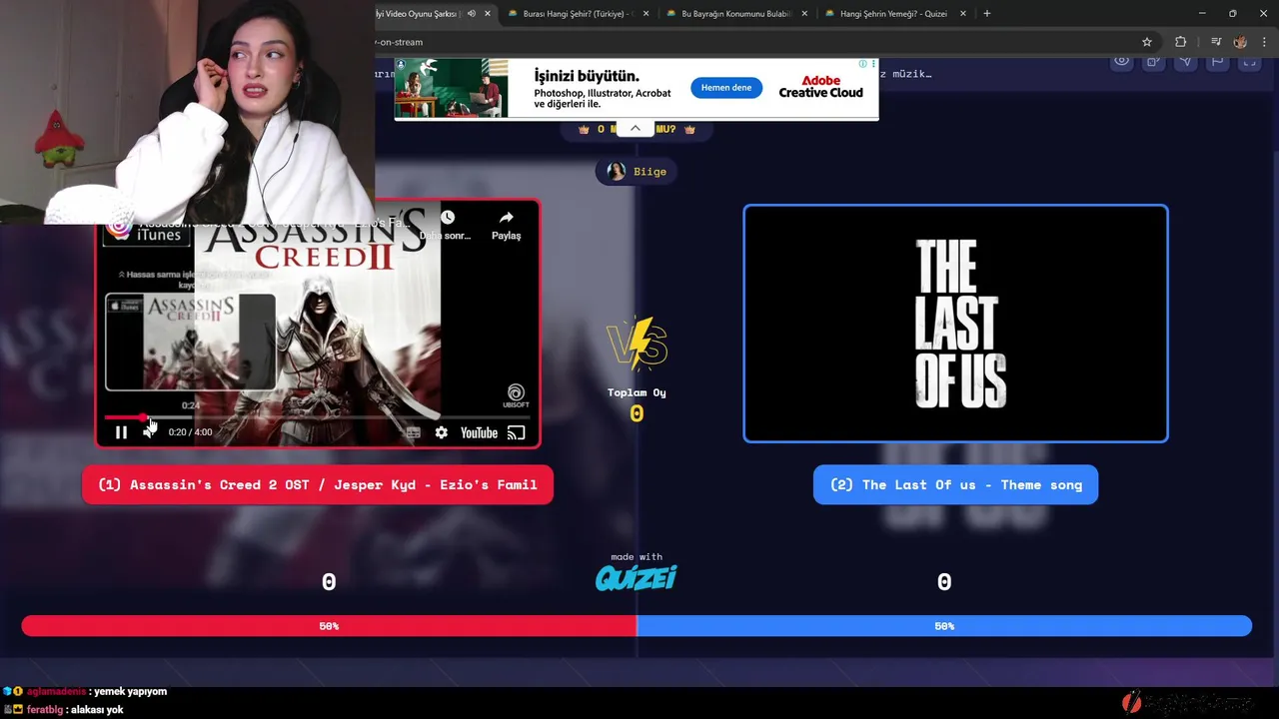The image size is (1279, 719).
Task: Click the blue 50% vote bar
Action: pos(944,626)
